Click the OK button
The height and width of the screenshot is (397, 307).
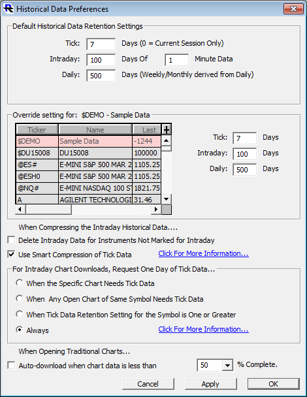274,384
